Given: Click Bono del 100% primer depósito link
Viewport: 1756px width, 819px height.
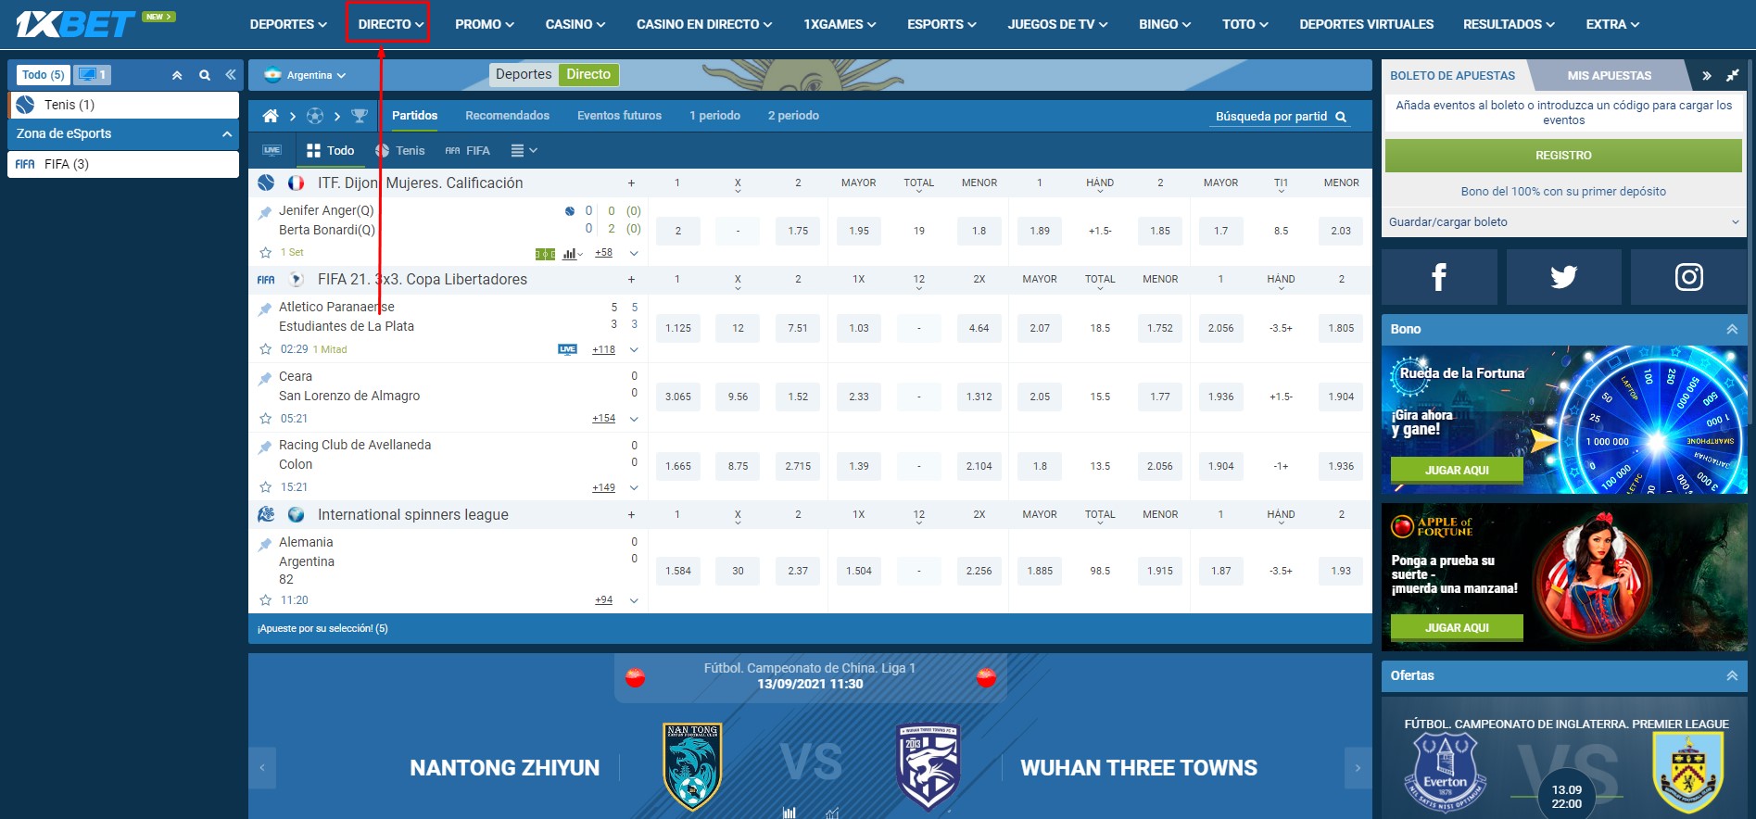Looking at the screenshot, I should tap(1563, 192).
